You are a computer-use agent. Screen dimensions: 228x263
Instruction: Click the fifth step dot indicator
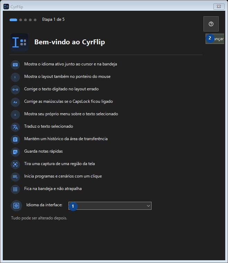tap(35, 20)
